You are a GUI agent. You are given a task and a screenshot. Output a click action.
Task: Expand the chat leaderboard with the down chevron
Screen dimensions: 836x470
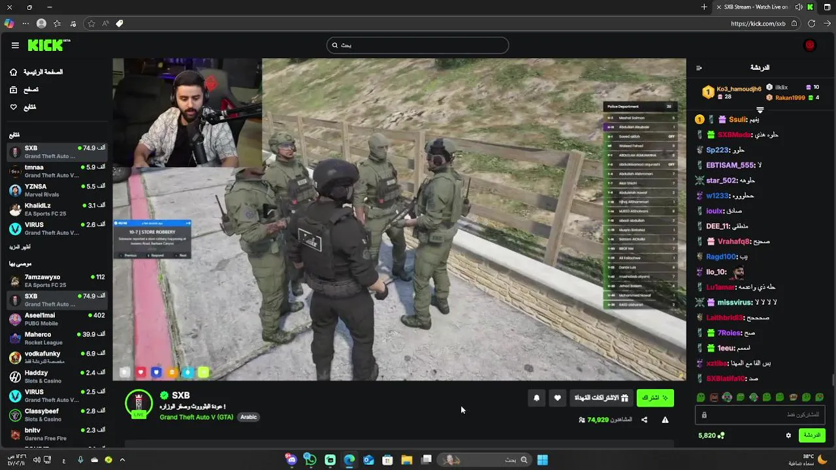[x=760, y=110]
